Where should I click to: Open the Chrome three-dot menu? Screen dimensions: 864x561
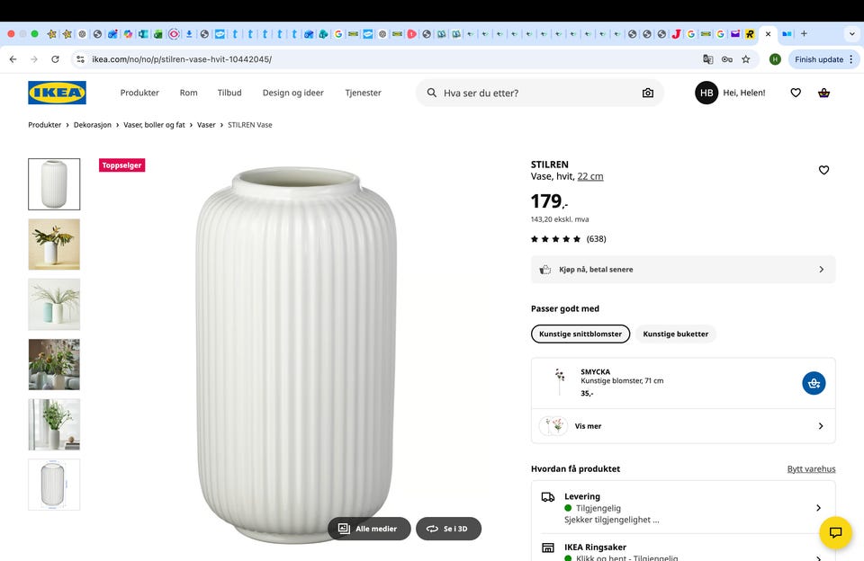(x=851, y=59)
